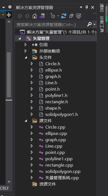This screenshot has width=108, height=196.
Task: Select the 矢量管理 project icon
Action: pos(29,39)
